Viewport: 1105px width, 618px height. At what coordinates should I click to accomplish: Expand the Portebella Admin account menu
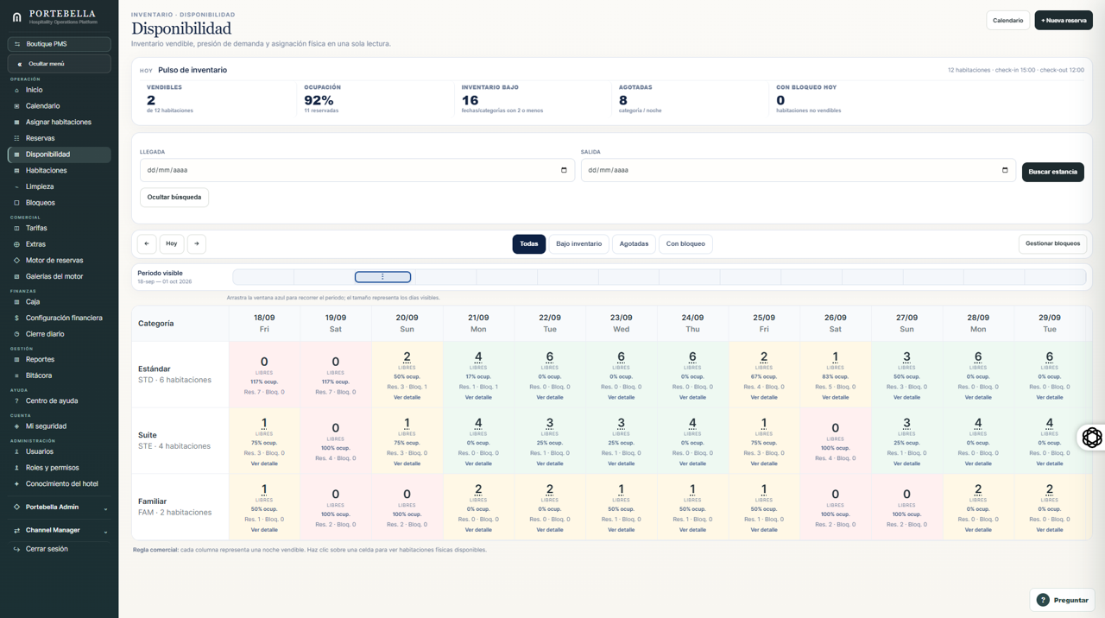(59, 508)
